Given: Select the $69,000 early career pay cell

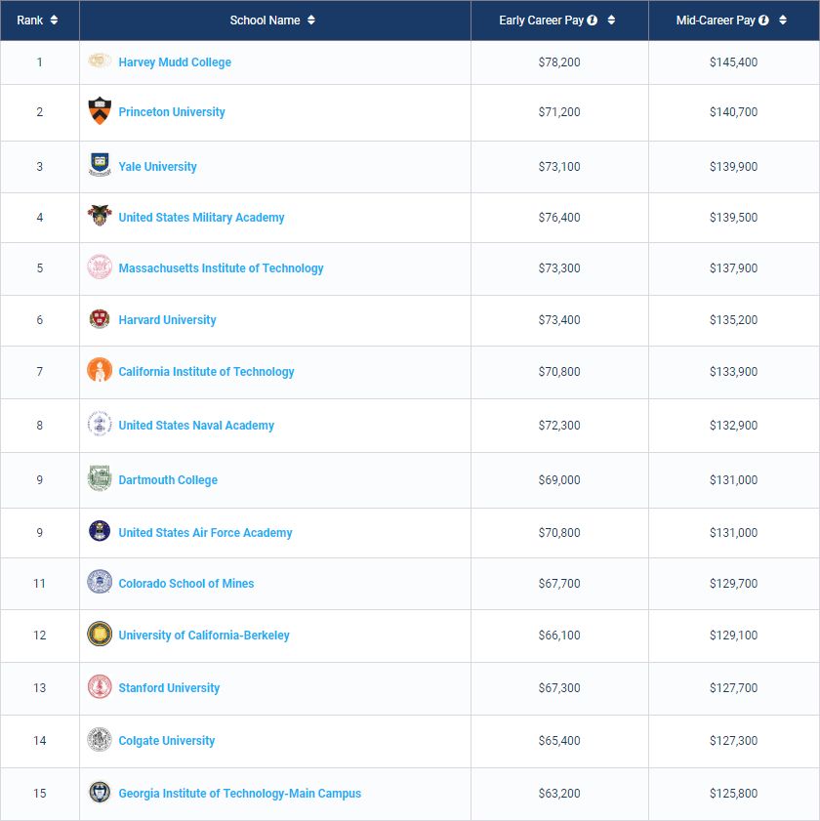Looking at the screenshot, I should point(559,480).
